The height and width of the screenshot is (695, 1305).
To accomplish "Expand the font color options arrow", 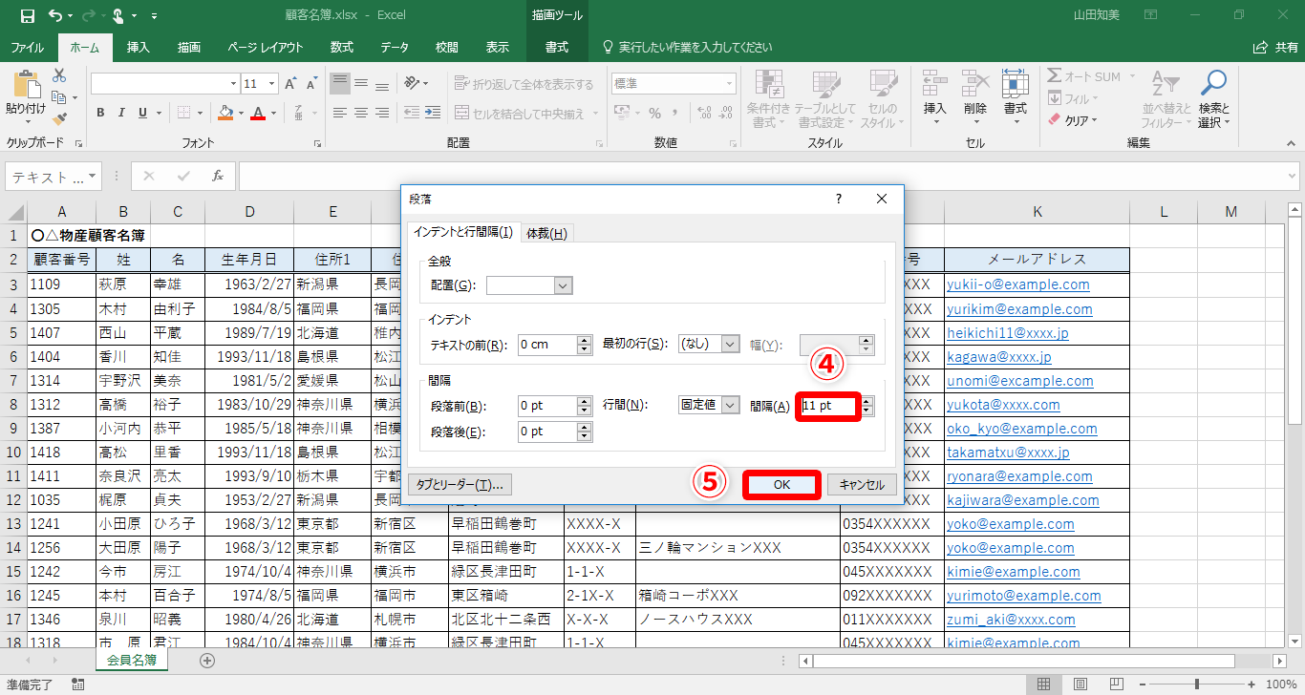I will point(271,114).
